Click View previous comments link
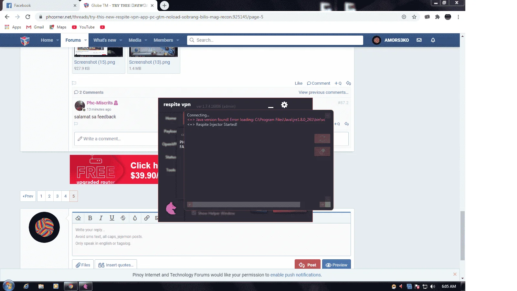The width and height of the screenshot is (517, 291). click(323, 92)
